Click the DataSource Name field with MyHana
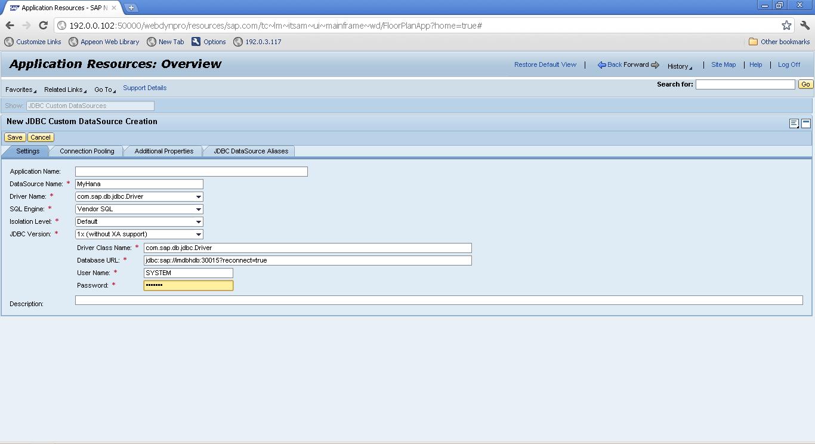 click(139, 184)
